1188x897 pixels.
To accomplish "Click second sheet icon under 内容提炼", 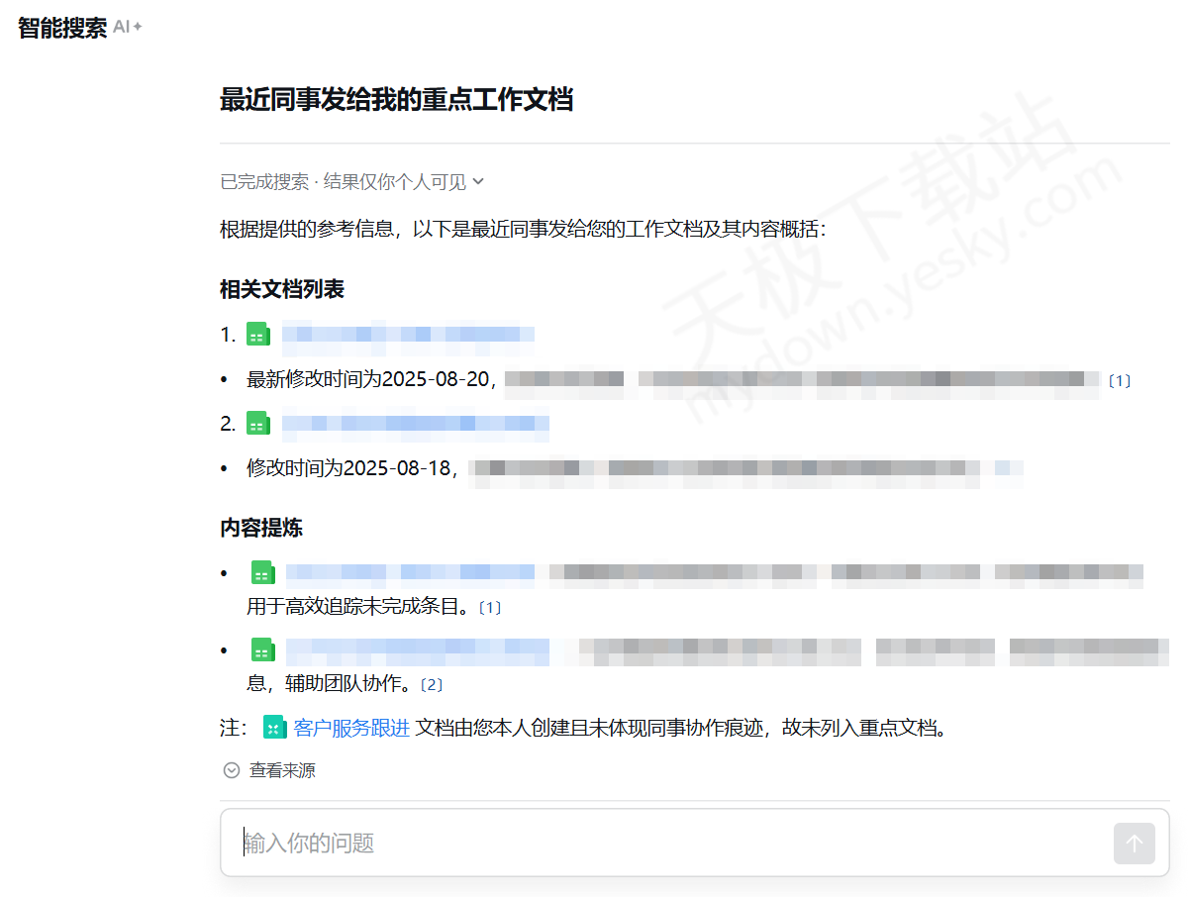I will [x=261, y=650].
